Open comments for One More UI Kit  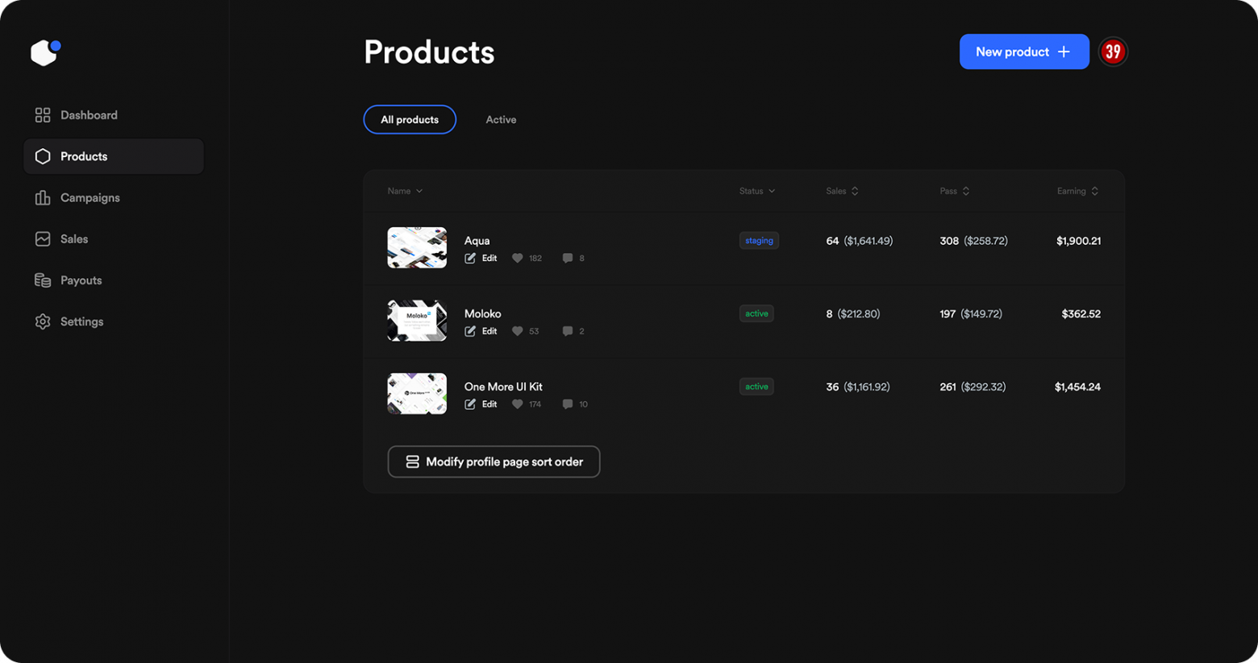tap(567, 404)
